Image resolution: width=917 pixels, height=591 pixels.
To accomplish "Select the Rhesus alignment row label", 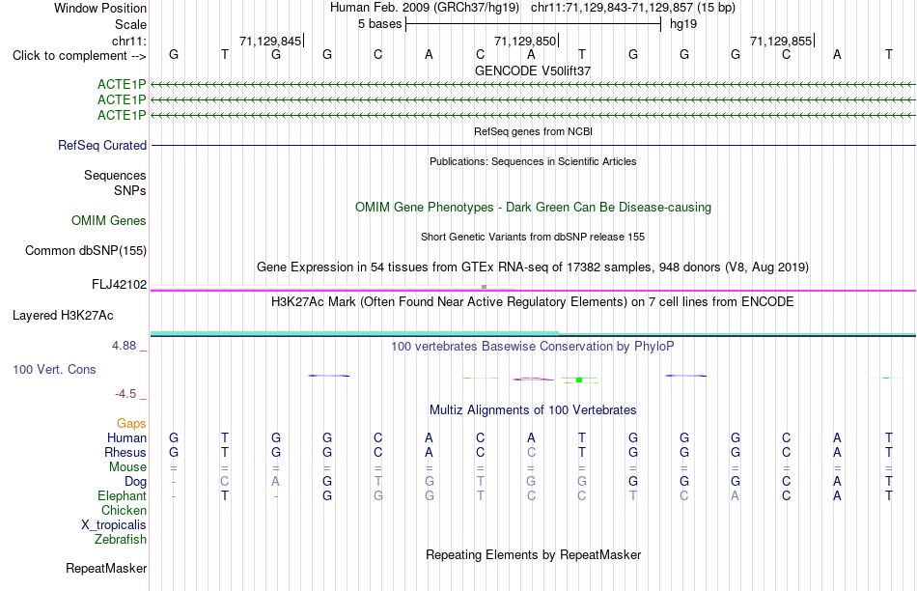I will [125, 452].
